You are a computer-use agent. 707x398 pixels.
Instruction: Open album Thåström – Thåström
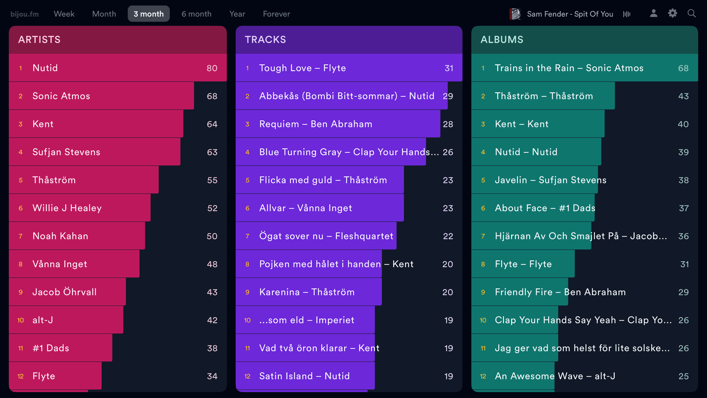click(x=585, y=96)
